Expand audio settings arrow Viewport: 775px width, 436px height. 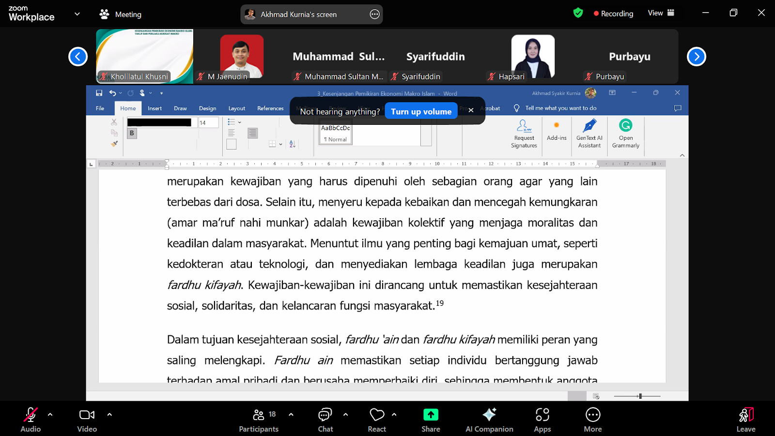[x=50, y=415]
